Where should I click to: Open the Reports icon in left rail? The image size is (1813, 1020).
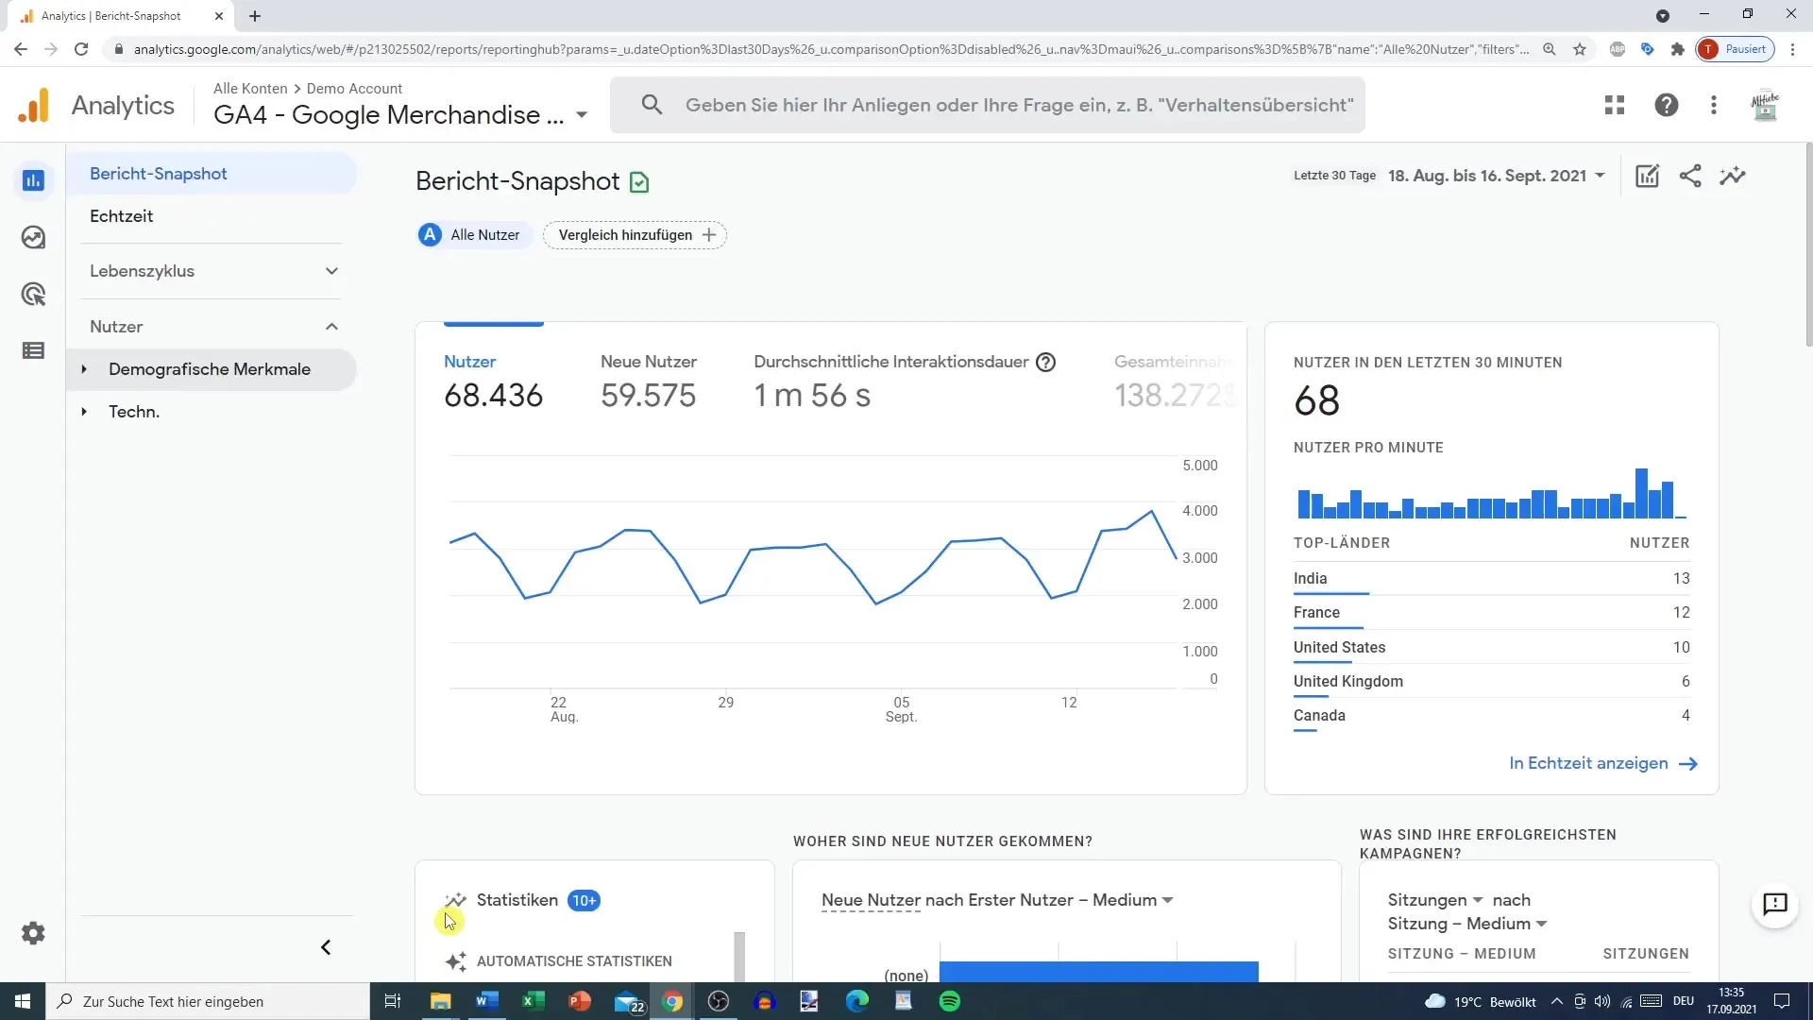33,180
